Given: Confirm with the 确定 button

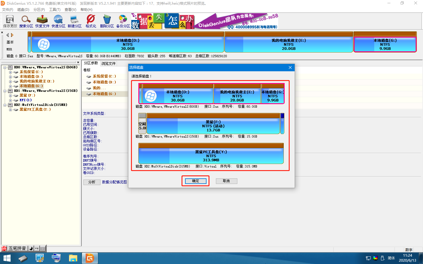Looking at the screenshot, I should (196, 181).
